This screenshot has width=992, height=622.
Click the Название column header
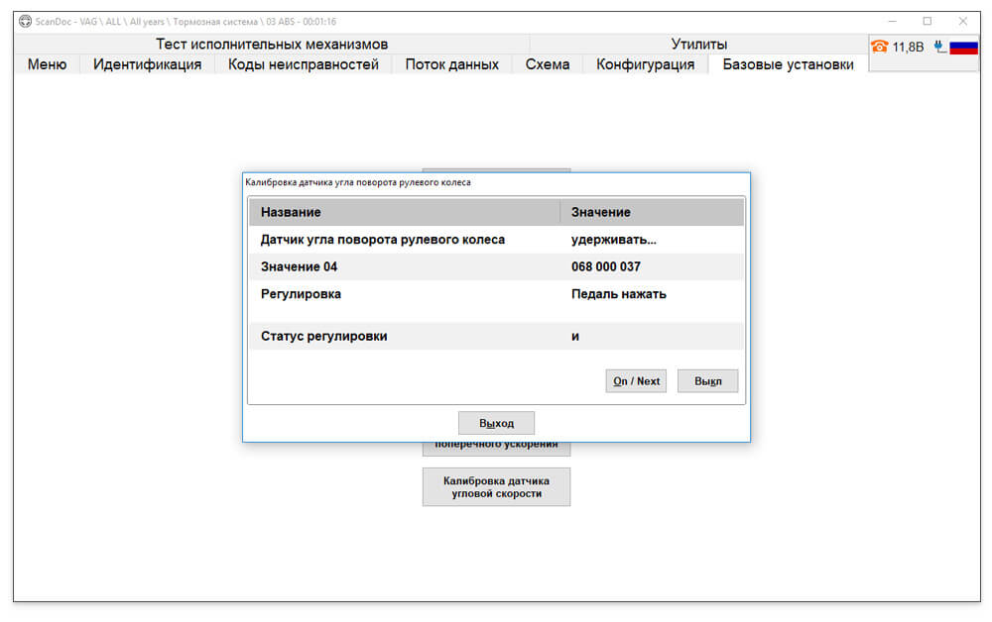click(x=405, y=212)
